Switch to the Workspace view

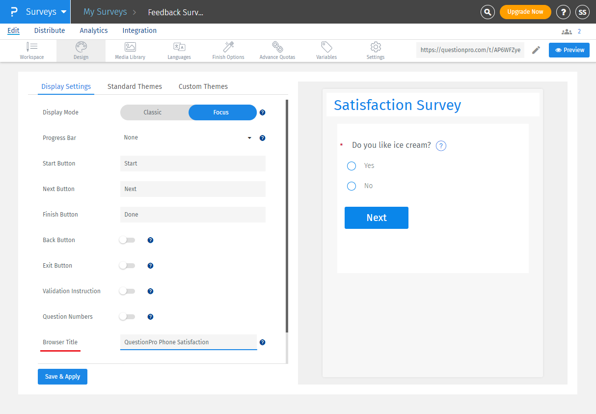[x=32, y=50]
